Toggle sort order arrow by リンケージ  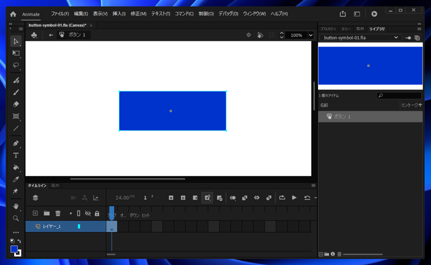(420, 105)
